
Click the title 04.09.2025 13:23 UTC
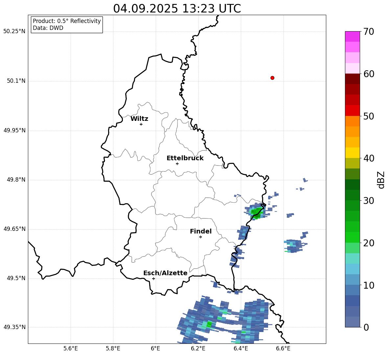point(177,9)
